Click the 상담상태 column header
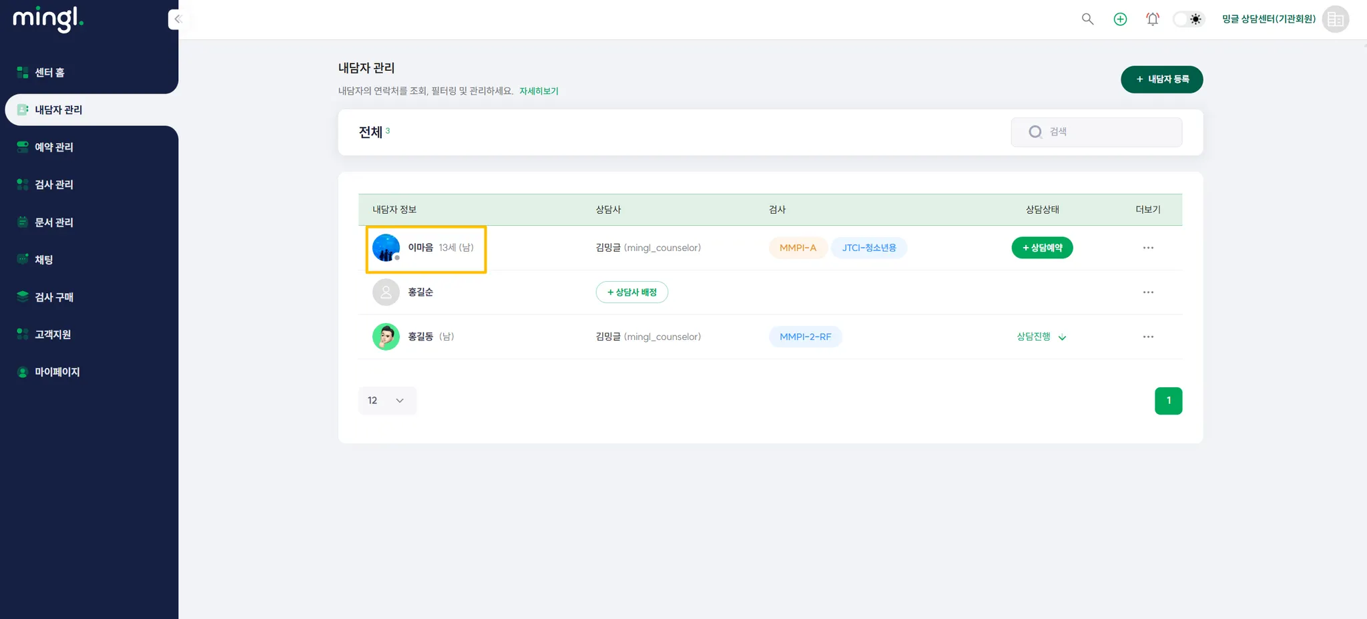 [x=1042, y=210]
